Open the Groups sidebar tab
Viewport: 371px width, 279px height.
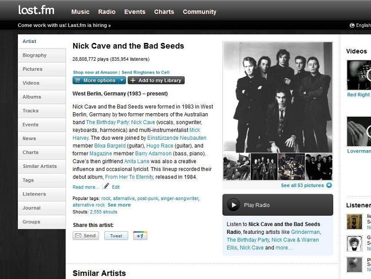tap(42, 222)
